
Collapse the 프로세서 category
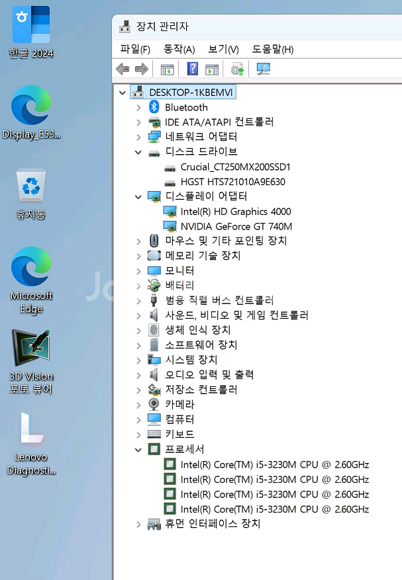pos(138,450)
